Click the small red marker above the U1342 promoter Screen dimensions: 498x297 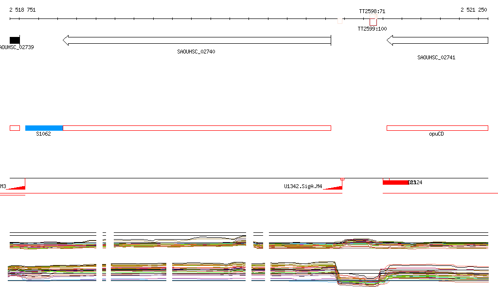coord(342,179)
